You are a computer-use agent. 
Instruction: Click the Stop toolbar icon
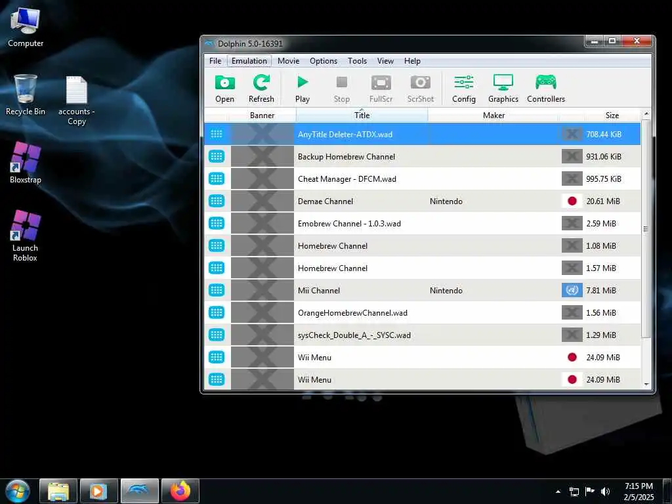(341, 89)
